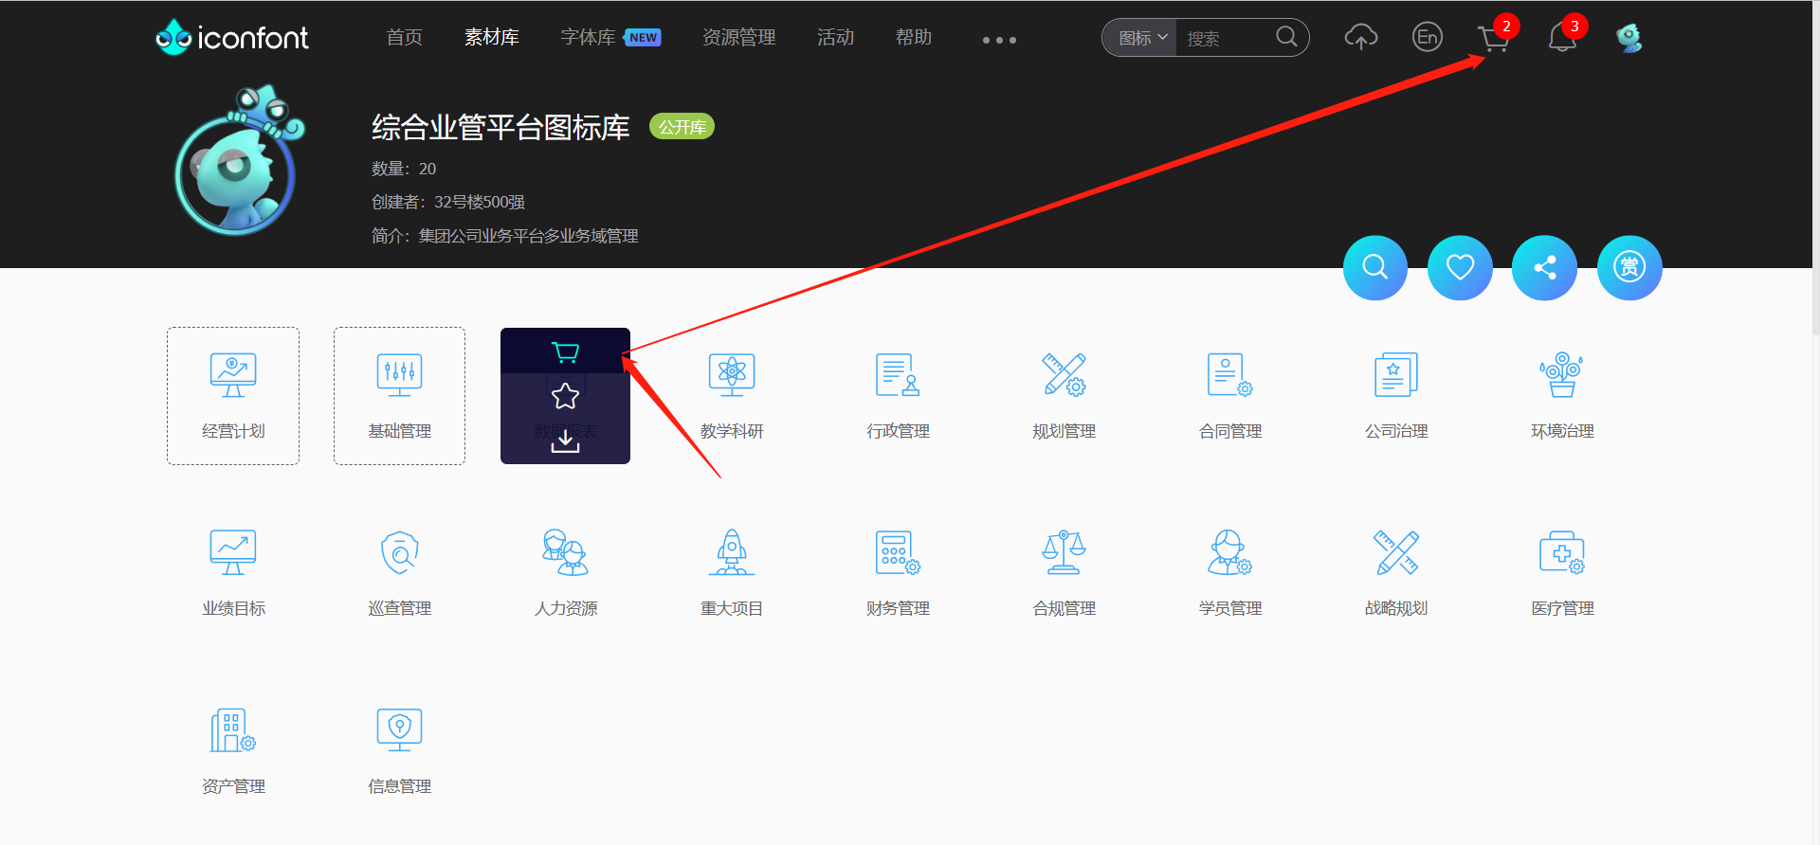Select the 经营计划 icon tile
This screenshot has width=1820, height=845.
pyautogui.click(x=233, y=396)
